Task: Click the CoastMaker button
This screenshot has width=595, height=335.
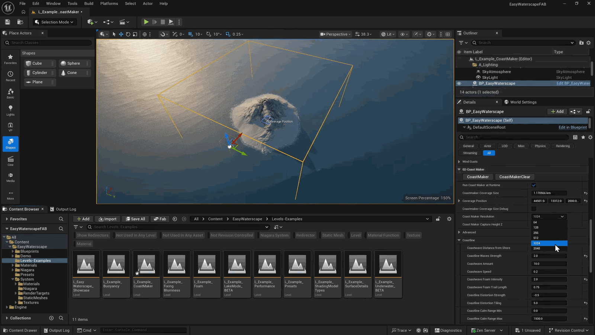Action: point(478,177)
